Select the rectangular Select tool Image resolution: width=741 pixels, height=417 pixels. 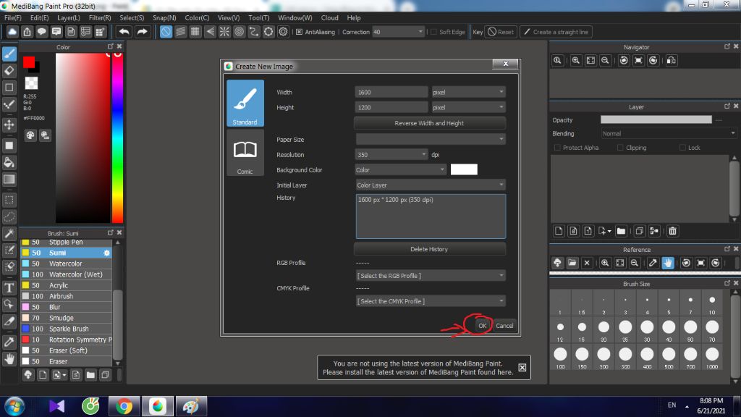click(9, 200)
